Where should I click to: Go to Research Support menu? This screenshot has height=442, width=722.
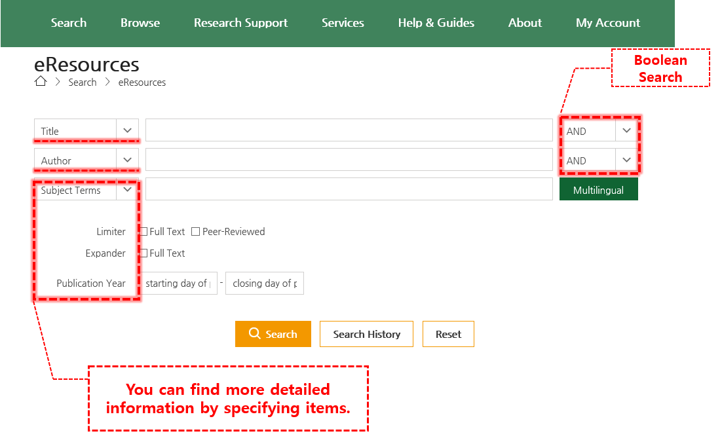tap(240, 23)
